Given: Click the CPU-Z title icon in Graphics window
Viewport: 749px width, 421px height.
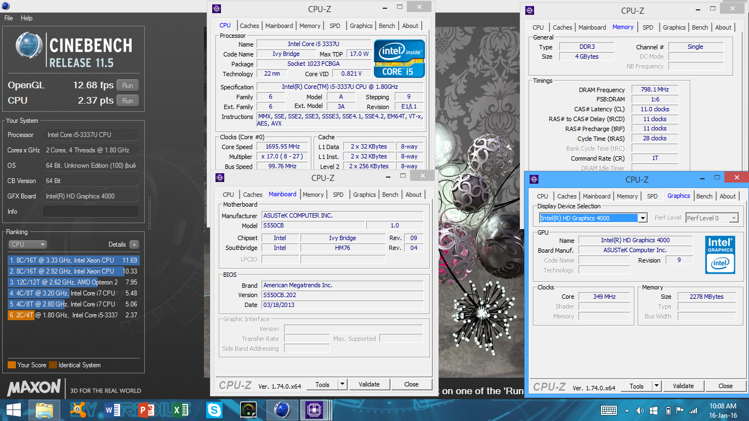Looking at the screenshot, I should pos(534,179).
